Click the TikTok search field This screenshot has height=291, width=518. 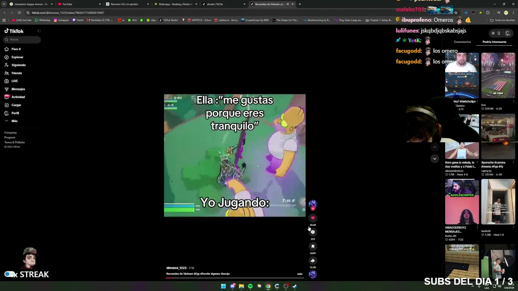pos(22,40)
